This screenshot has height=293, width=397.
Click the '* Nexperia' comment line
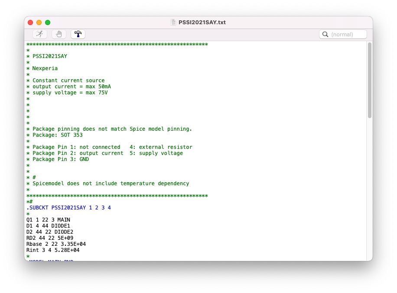click(42, 68)
